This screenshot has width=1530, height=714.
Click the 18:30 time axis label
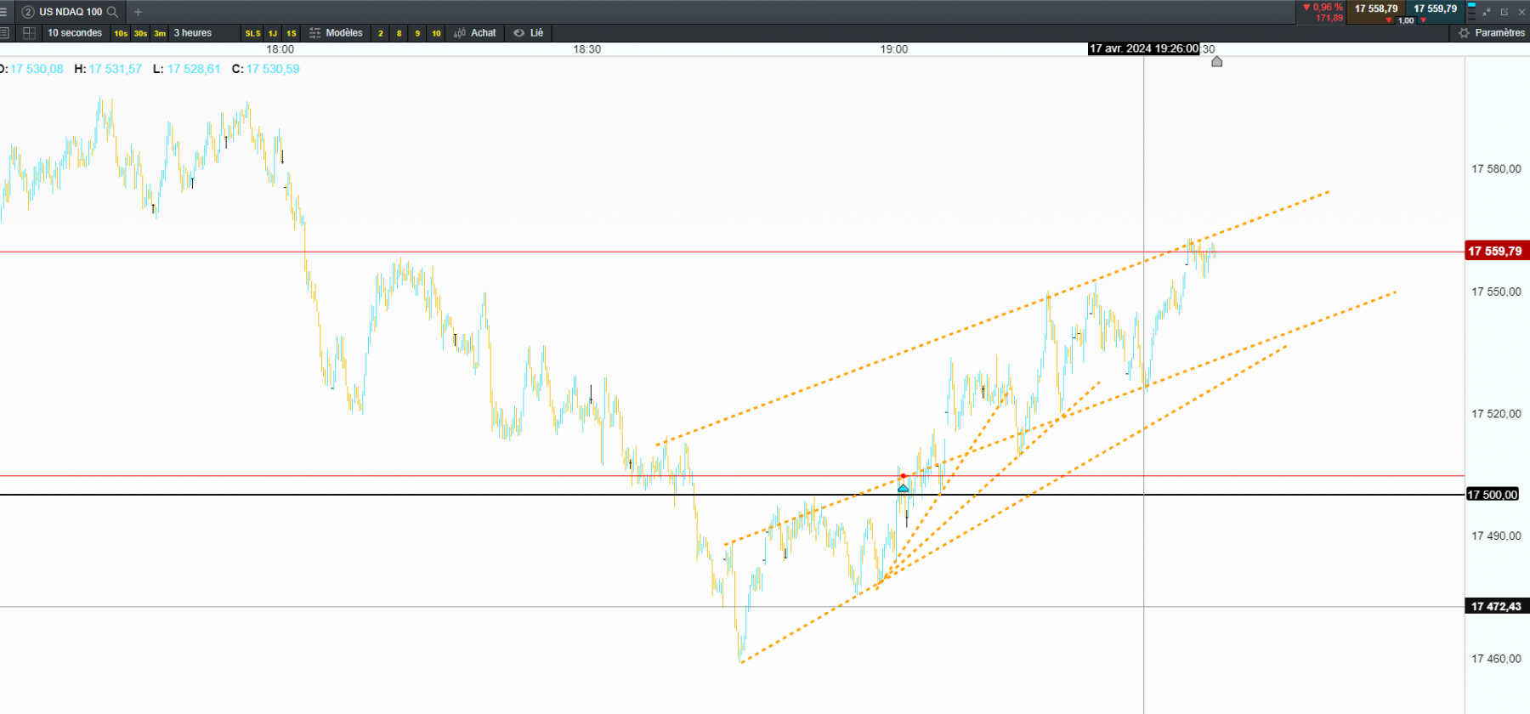586,49
